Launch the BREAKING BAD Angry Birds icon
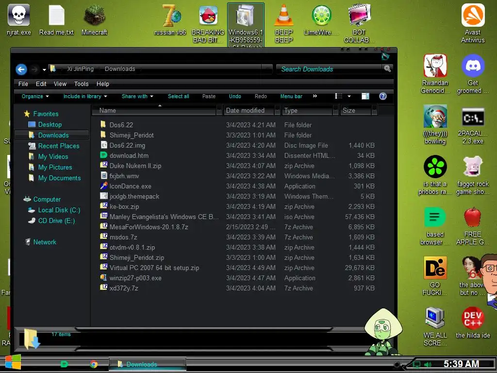 [x=208, y=24]
